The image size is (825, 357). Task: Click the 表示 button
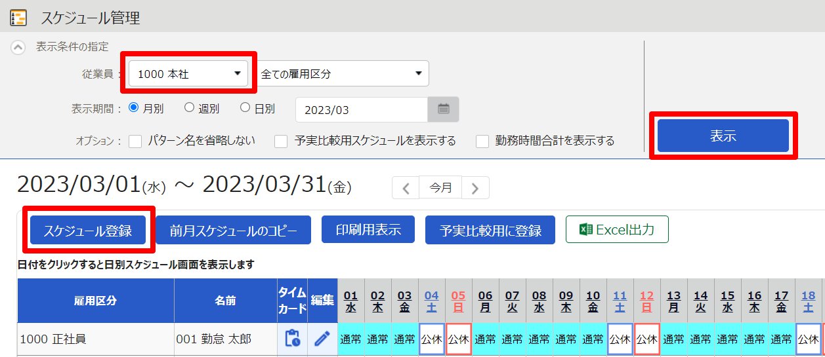723,136
